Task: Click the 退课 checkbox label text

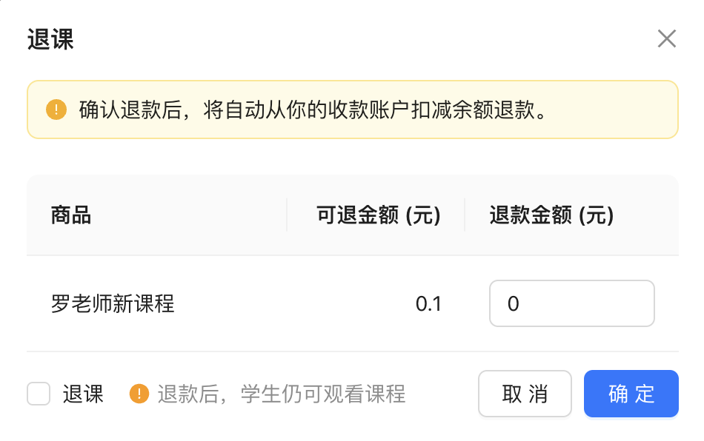Action: (83, 394)
